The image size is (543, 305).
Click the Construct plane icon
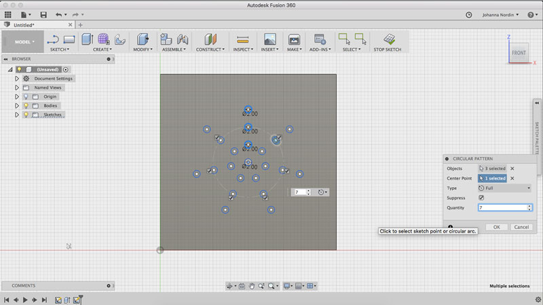coord(210,39)
